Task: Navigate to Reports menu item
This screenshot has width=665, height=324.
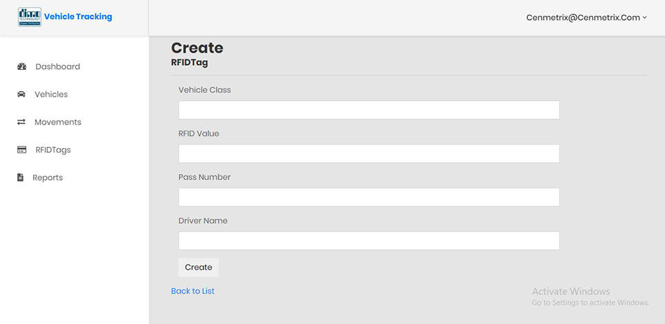Action: 47,177
